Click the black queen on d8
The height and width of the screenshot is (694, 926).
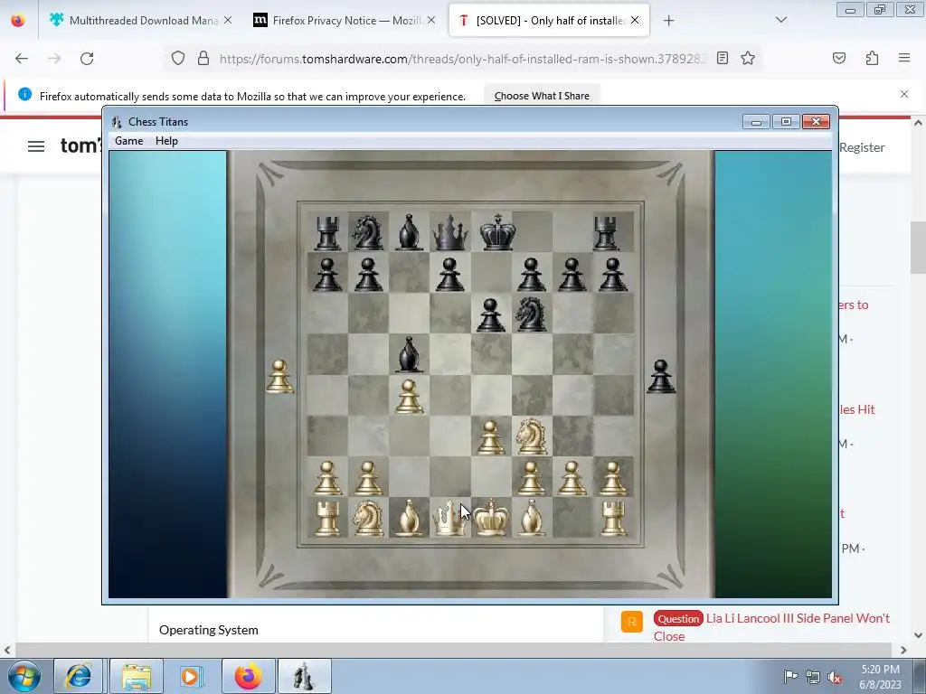(x=449, y=232)
